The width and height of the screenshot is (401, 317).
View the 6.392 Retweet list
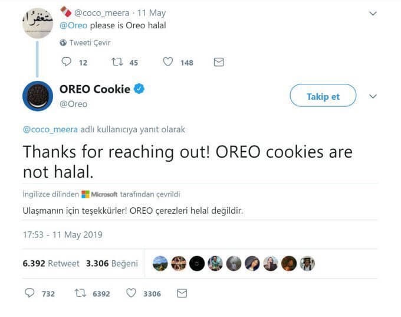click(51, 263)
